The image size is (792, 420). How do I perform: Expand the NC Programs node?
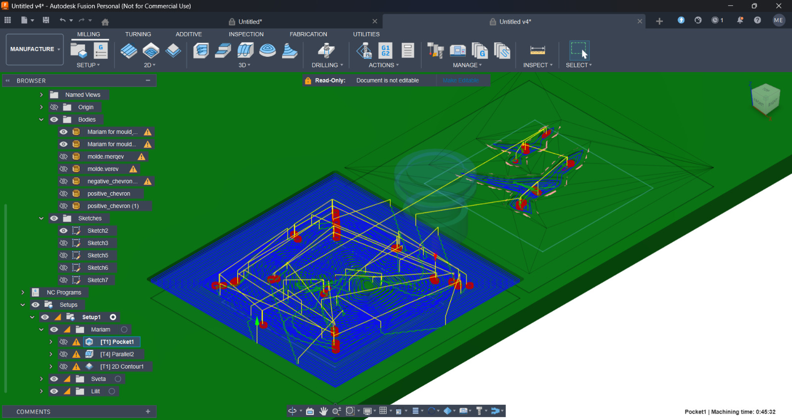pyautogui.click(x=23, y=293)
